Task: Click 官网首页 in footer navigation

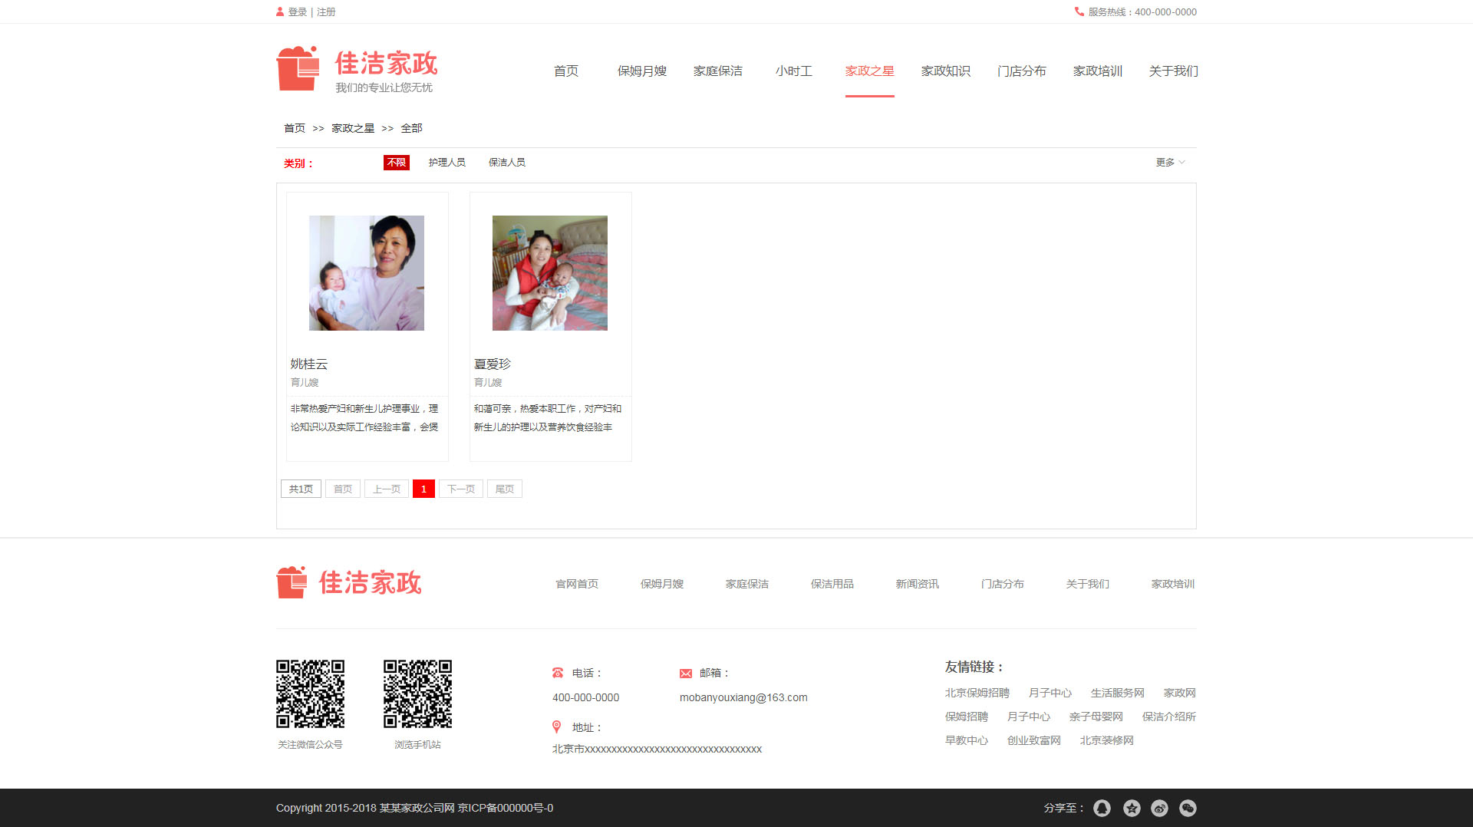Action: tap(577, 584)
